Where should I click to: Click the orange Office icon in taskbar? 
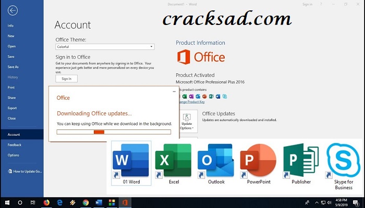pyautogui.click(x=125, y=202)
